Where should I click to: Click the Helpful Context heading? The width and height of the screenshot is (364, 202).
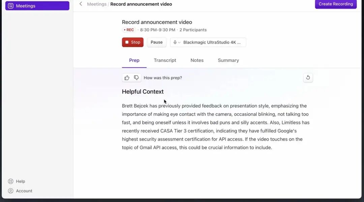[143, 92]
